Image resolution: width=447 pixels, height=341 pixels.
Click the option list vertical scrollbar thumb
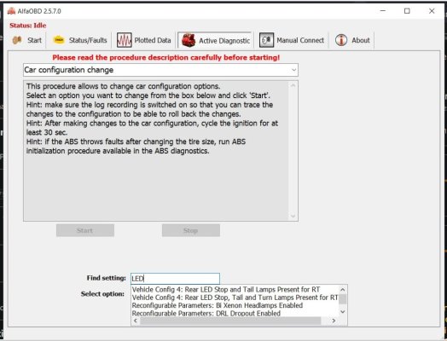pyautogui.click(x=343, y=299)
